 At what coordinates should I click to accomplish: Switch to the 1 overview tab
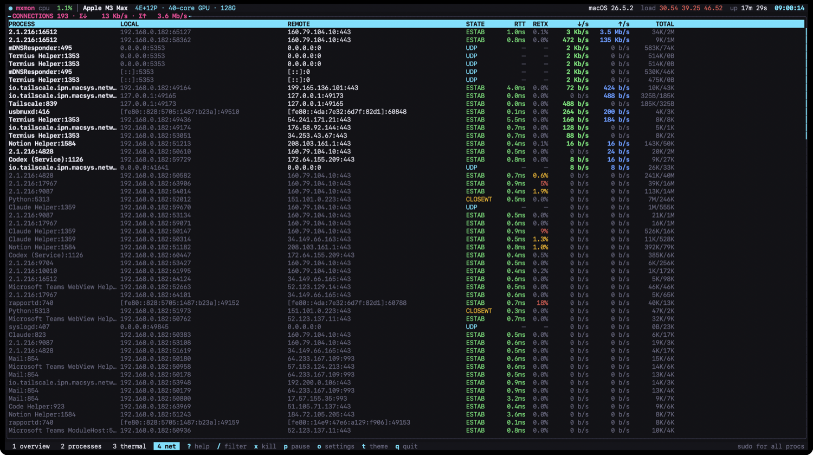[x=31, y=446]
